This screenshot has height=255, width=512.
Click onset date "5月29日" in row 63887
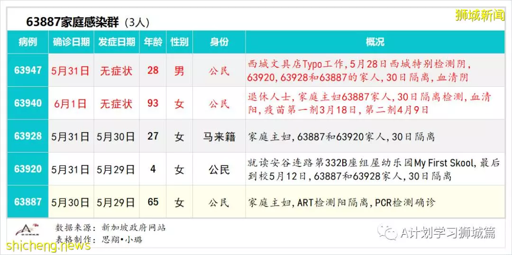pos(116,202)
